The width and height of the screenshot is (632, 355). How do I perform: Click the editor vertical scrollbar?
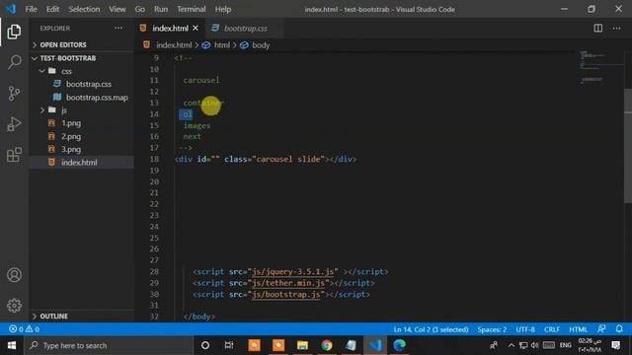(x=628, y=146)
